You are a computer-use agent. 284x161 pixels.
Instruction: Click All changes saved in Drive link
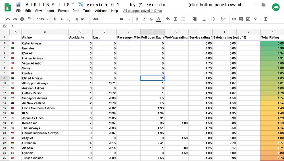coord(142,11)
